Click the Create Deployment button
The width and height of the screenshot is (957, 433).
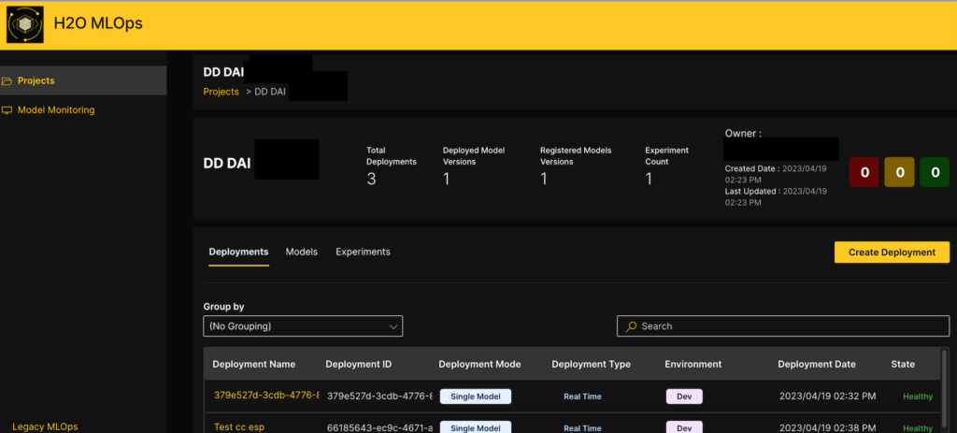[892, 253]
